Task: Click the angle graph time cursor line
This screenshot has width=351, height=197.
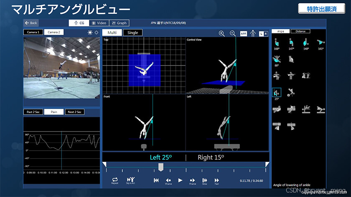Action: click(x=61, y=150)
